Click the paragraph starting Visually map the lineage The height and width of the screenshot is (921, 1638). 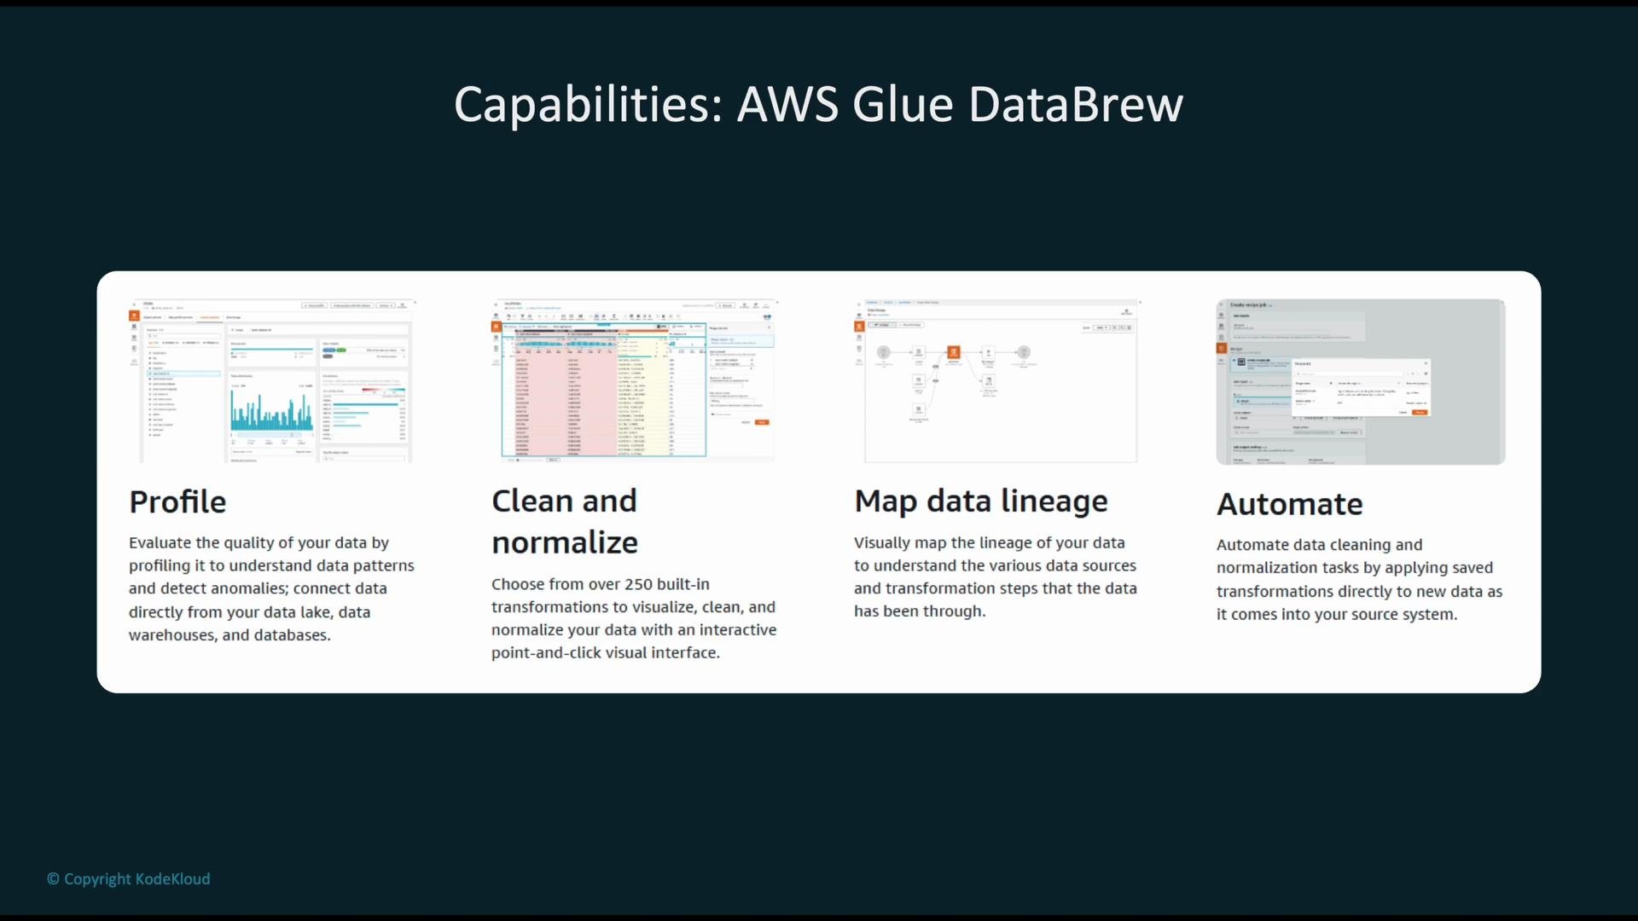coord(996,576)
